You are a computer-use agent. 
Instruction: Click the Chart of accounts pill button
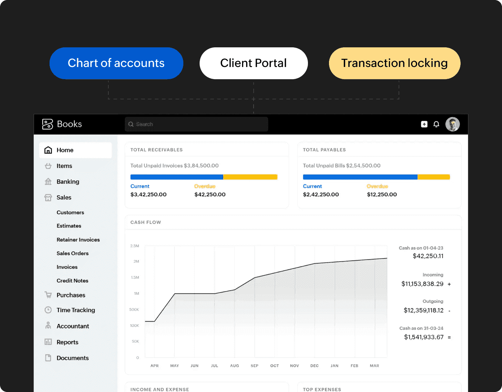116,63
